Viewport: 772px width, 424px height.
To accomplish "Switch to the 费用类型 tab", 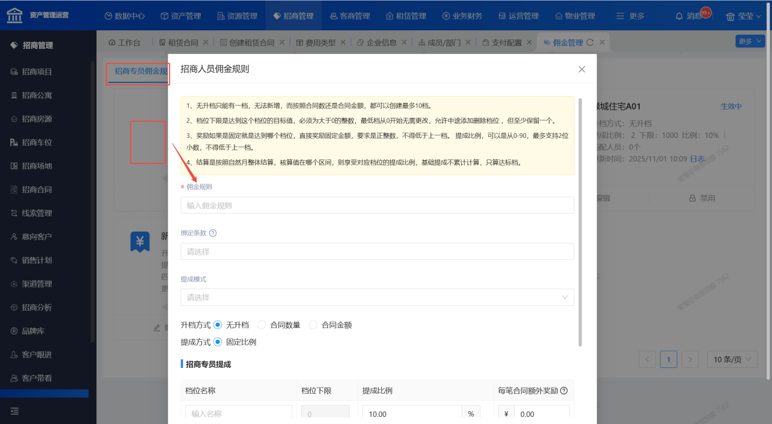I will tap(320, 43).
